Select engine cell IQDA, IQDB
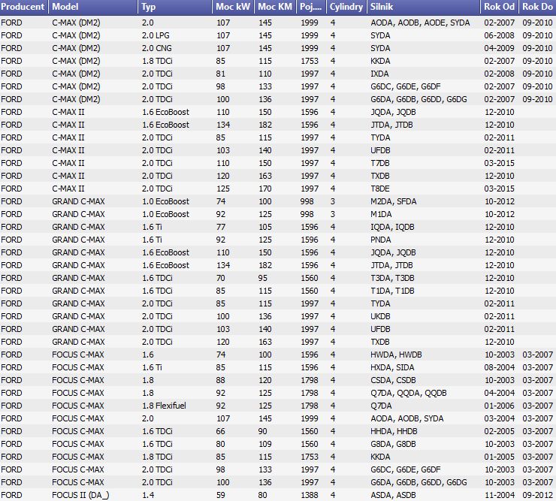Image resolution: width=556 pixels, height=501 pixels. [392, 227]
